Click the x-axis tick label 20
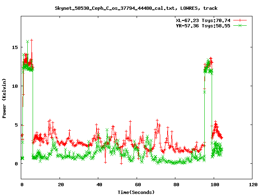Image resolution: width=261 pixels, height=196 pixels. 61,185
